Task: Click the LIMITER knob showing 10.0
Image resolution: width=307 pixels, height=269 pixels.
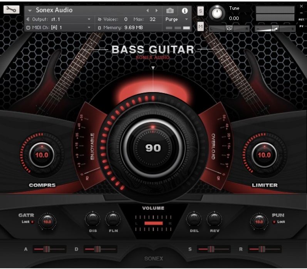Action: (264, 155)
